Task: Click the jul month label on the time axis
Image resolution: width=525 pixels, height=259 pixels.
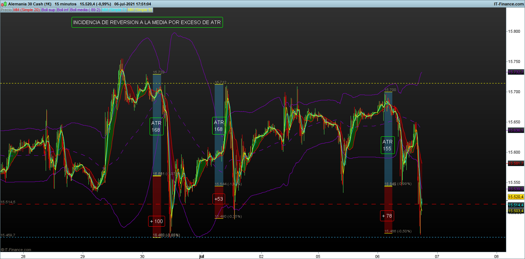Action: tap(201, 256)
